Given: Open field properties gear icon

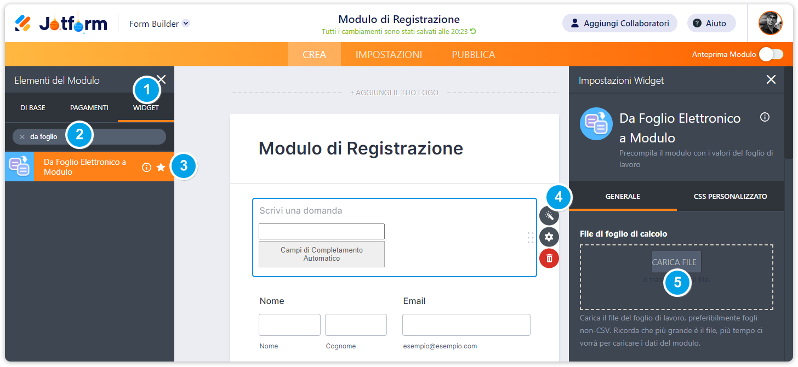Looking at the screenshot, I should tap(549, 237).
